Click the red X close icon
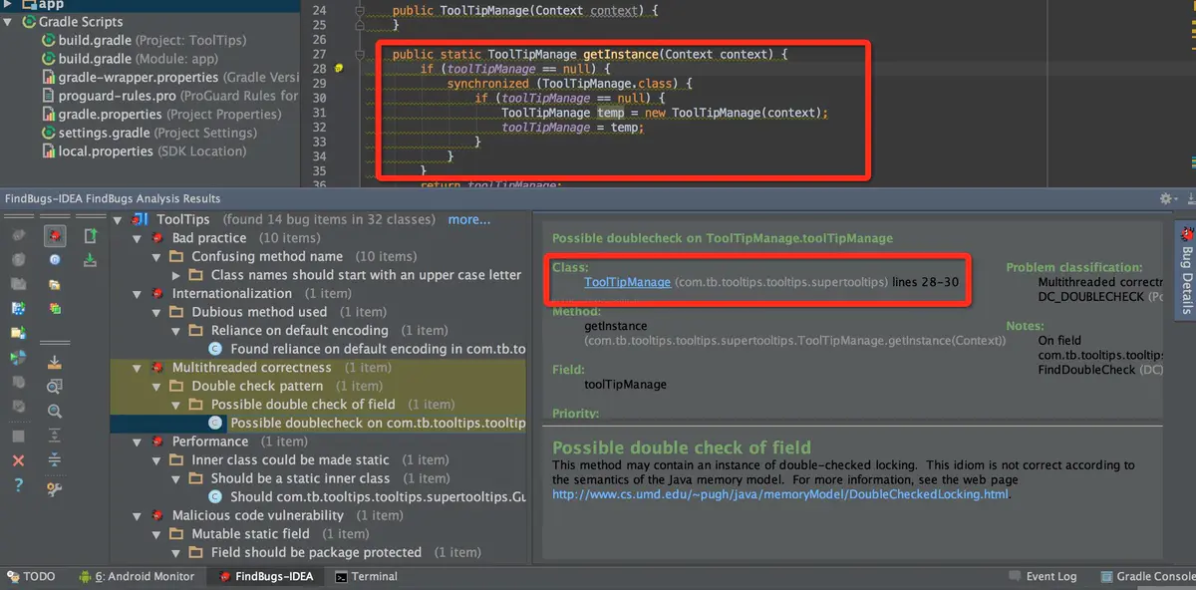 18,459
